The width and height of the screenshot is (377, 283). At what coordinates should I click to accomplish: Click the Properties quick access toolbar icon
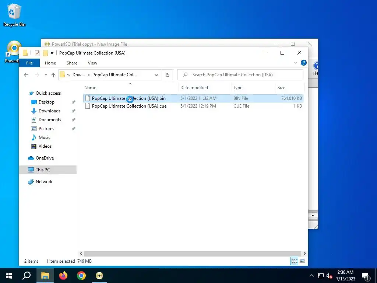point(37,53)
